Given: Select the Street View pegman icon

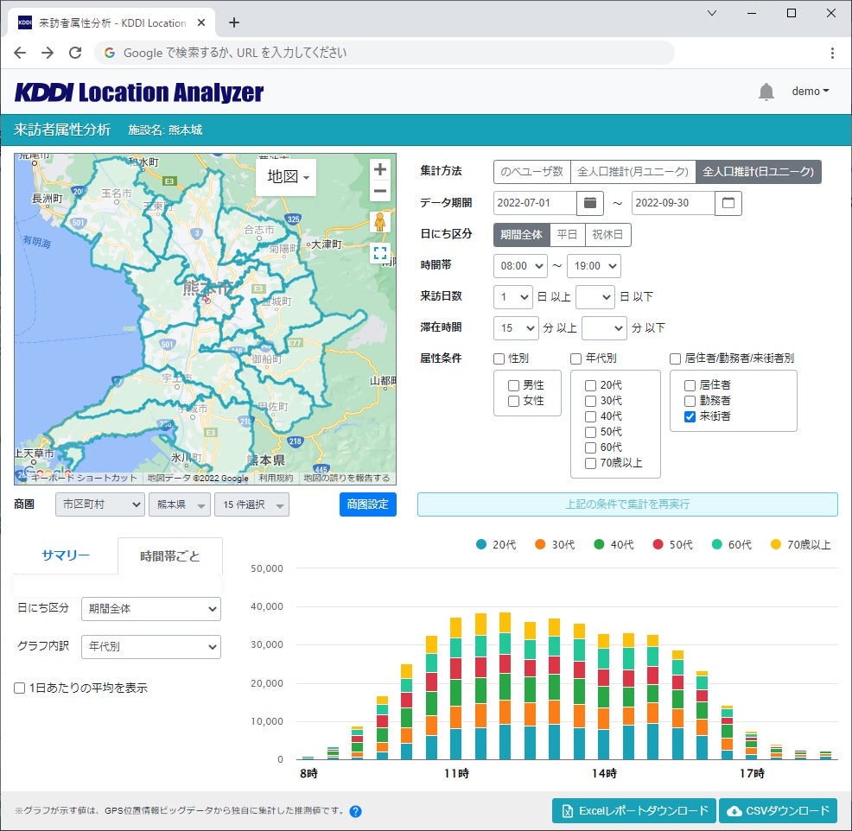Looking at the screenshot, I should [379, 222].
